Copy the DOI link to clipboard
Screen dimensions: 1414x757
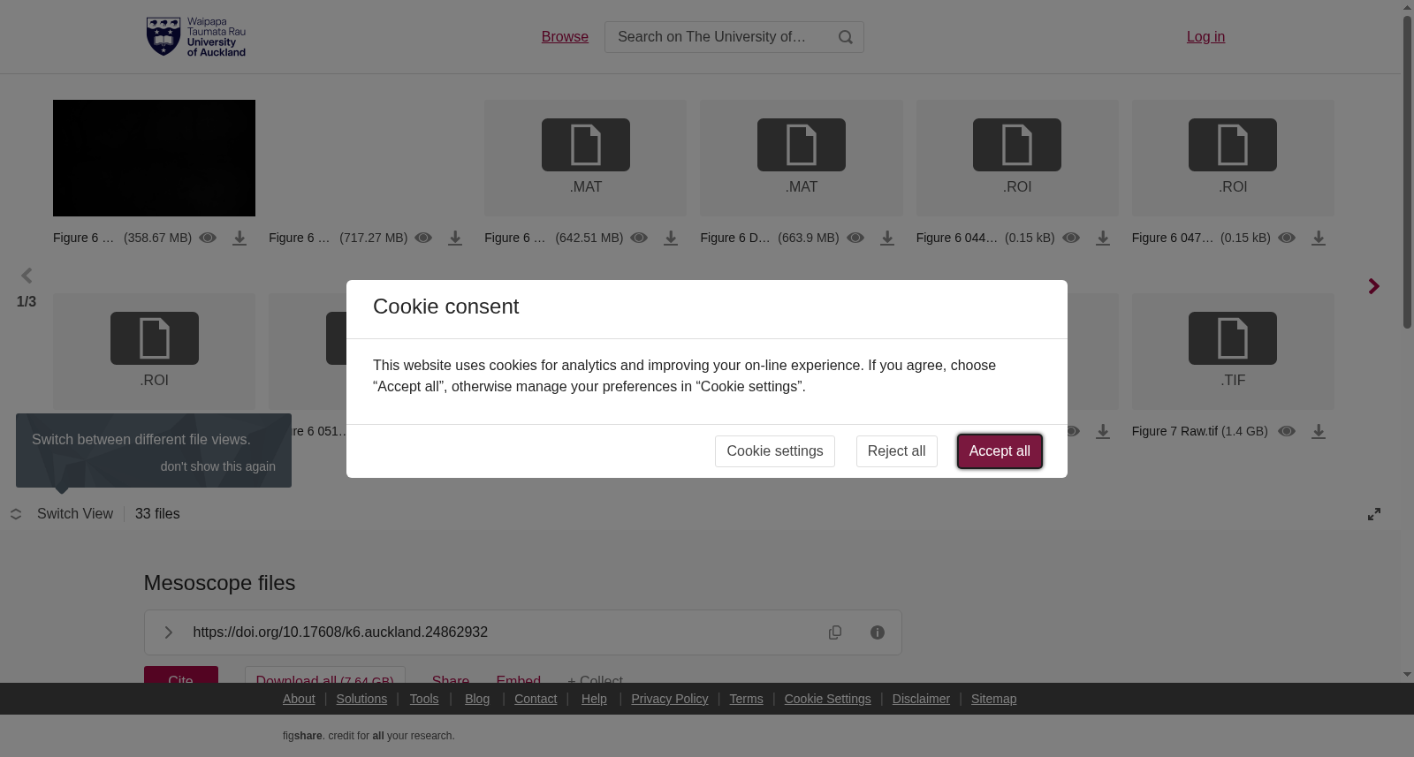[835, 632]
